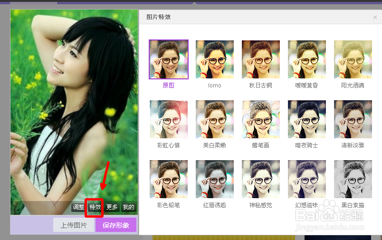The image size is (382, 240).
Task: Switch to the 特效 effects tab
Action: pos(95,207)
